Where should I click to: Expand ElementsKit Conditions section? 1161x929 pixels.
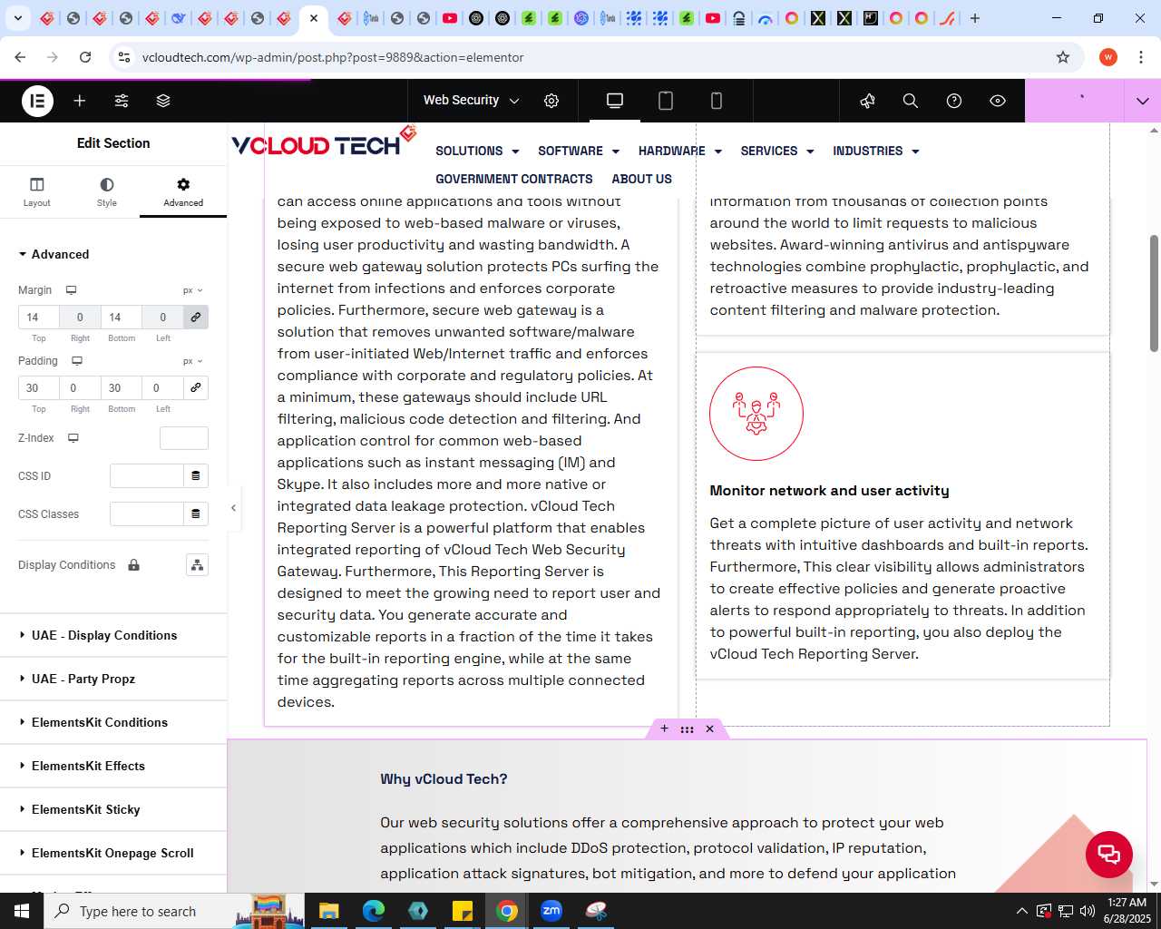113,722
